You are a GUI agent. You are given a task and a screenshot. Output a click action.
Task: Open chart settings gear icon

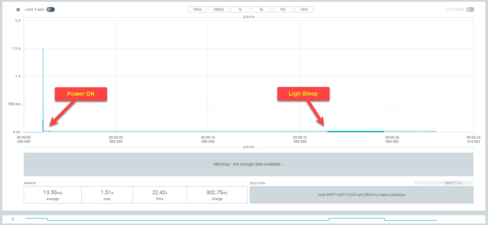tap(18, 9)
